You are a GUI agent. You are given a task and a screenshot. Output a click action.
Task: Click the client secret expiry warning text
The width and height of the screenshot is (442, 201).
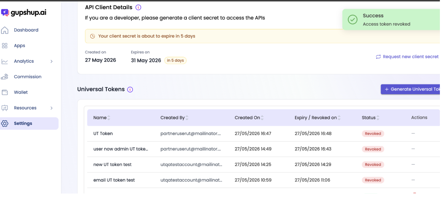tap(147, 36)
